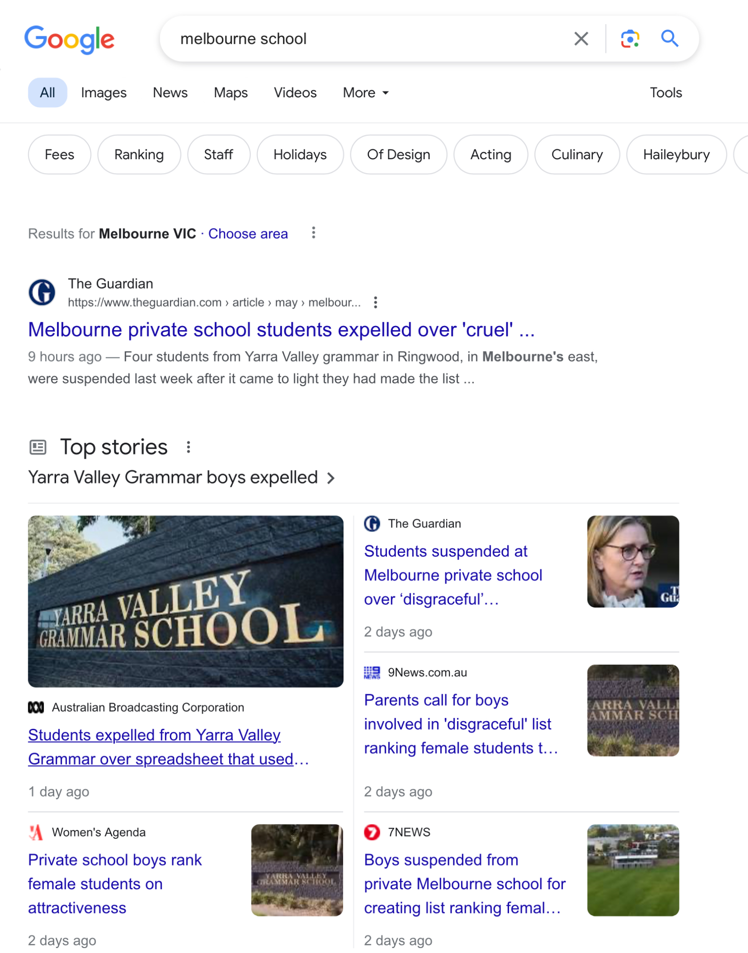Open Top stories three-dot menu
The image size is (748, 953).
click(x=188, y=447)
